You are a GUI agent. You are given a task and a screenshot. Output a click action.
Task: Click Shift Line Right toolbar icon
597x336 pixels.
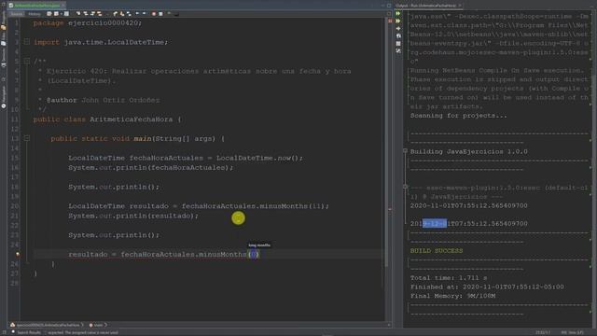(x=145, y=14)
